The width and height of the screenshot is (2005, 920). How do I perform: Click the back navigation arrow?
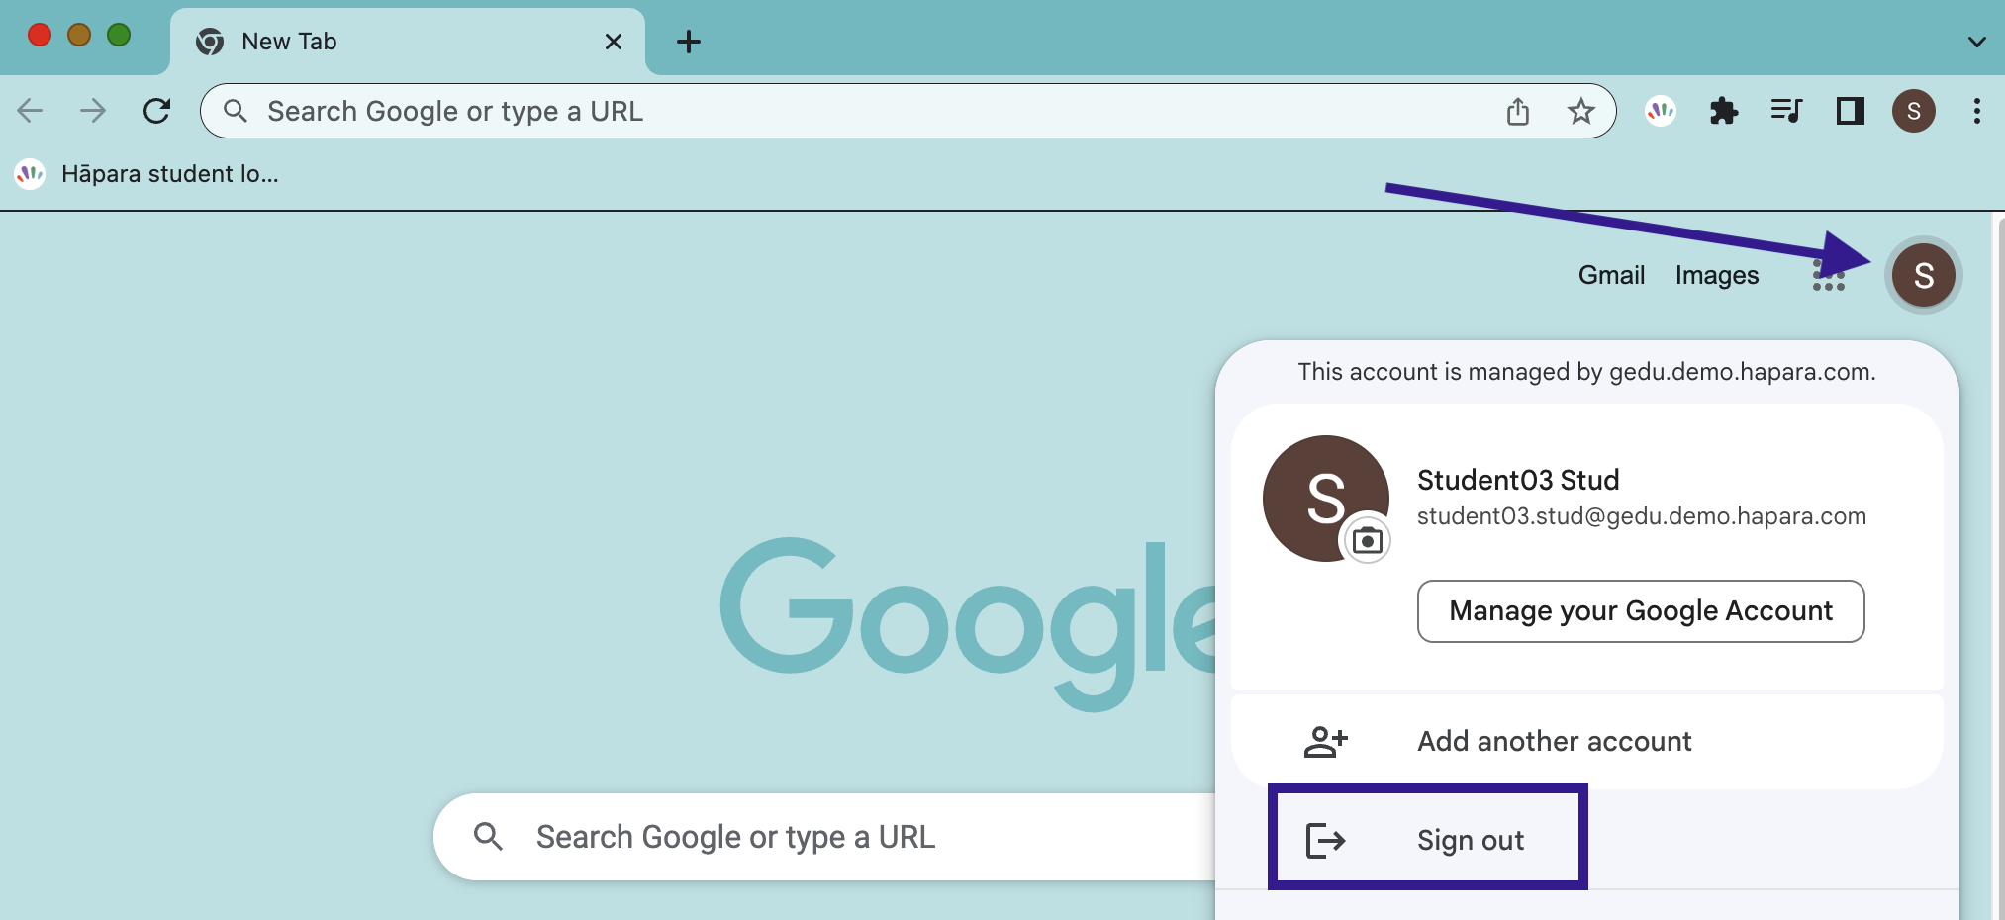[30, 111]
